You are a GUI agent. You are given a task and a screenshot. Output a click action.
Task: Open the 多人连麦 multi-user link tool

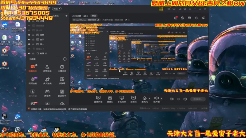coord(47,81)
